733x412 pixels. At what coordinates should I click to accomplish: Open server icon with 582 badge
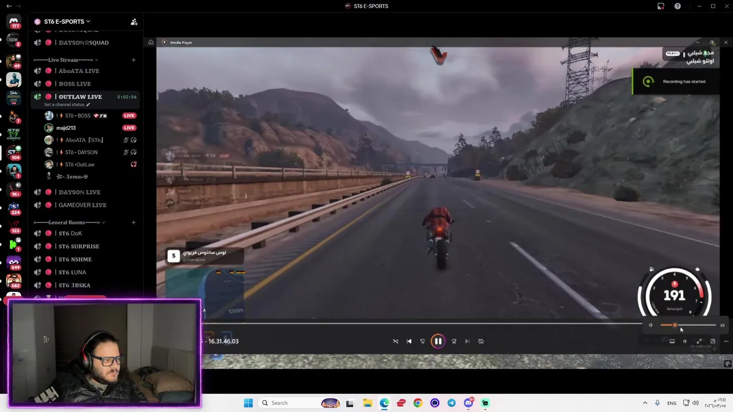pyautogui.click(x=14, y=280)
